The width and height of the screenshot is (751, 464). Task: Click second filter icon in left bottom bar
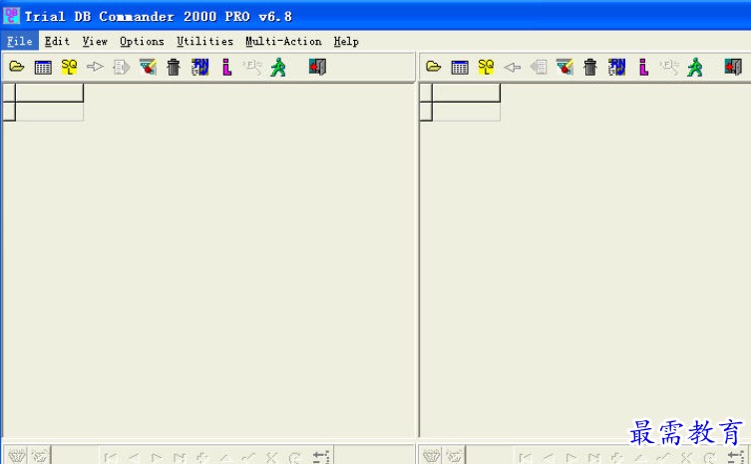(40, 455)
